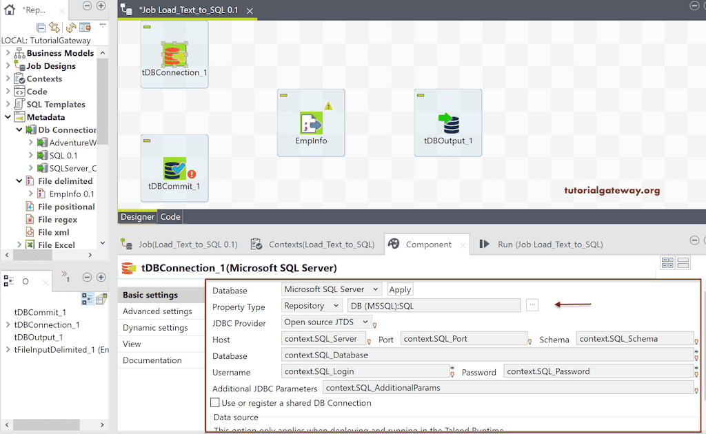Minimize the tDBOutput_1 canvas box

click(421, 95)
